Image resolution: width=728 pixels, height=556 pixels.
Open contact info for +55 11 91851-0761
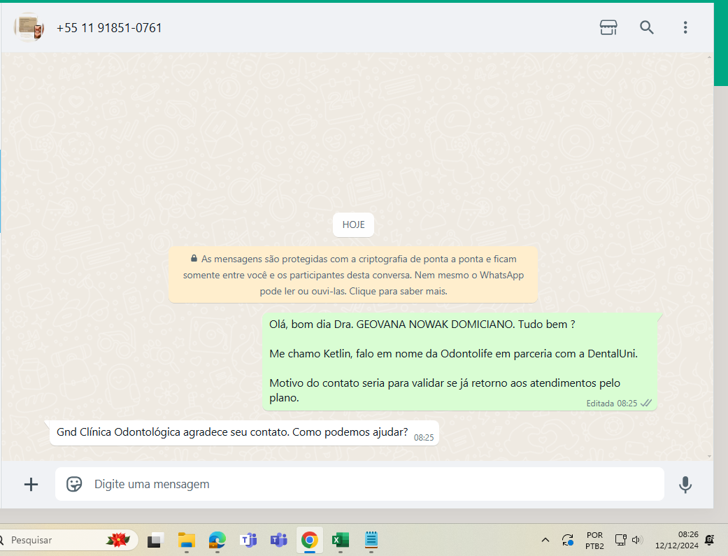click(109, 28)
